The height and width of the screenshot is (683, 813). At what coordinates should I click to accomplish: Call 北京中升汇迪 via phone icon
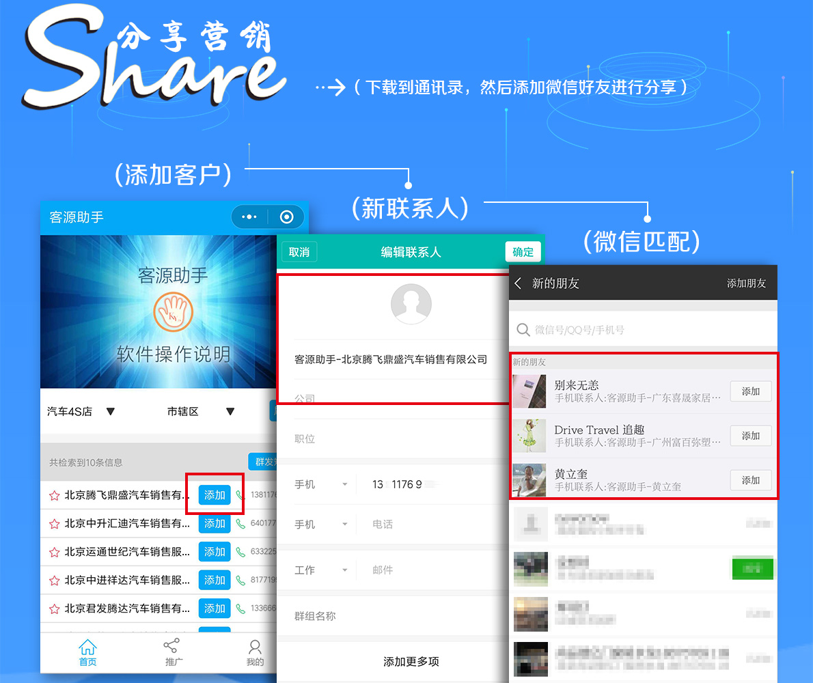click(x=240, y=524)
